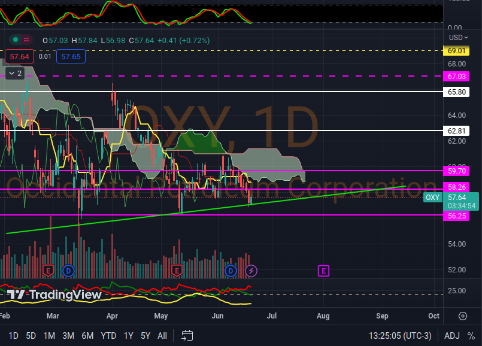Click the 52.00 price scale label
Screen dimensions: 482x346
click(x=457, y=270)
